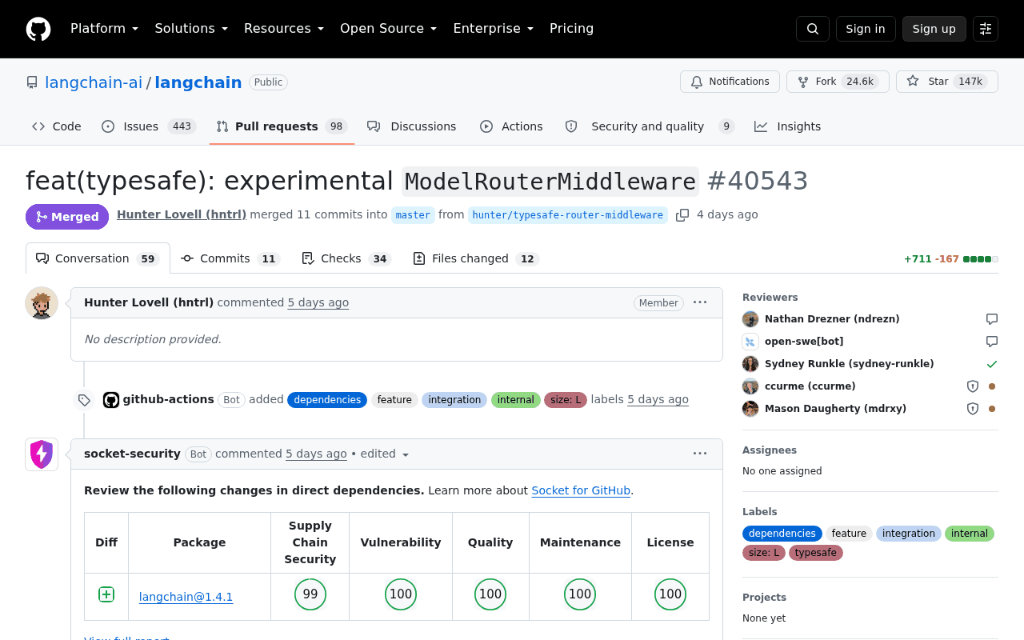1024x640 pixels.
Task: Click ccurme code owner shield icon
Action: [973, 386]
